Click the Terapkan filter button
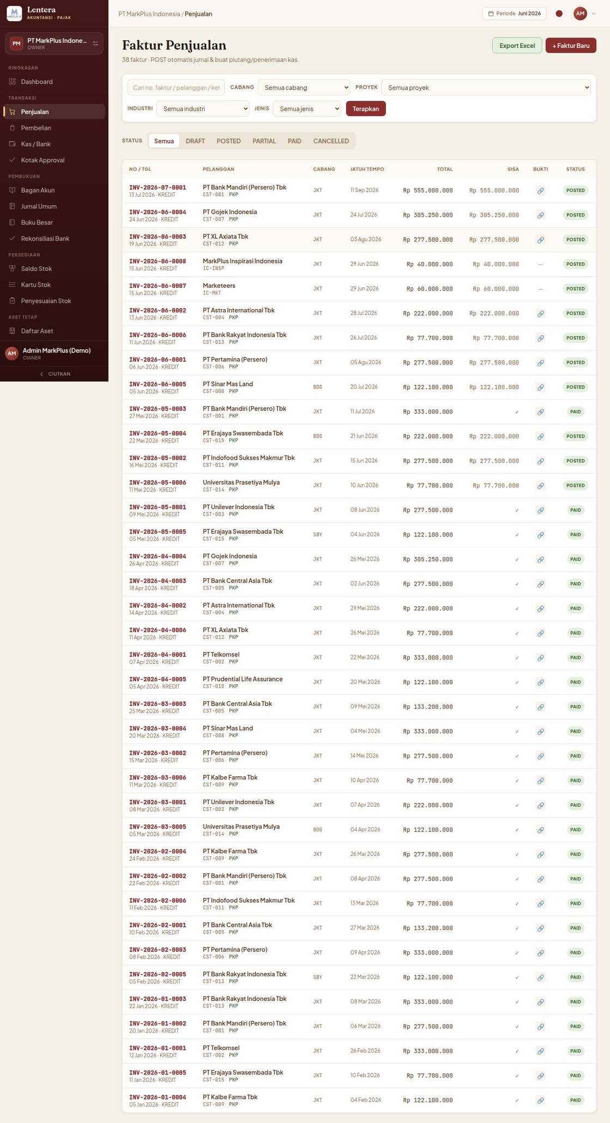 (x=365, y=108)
